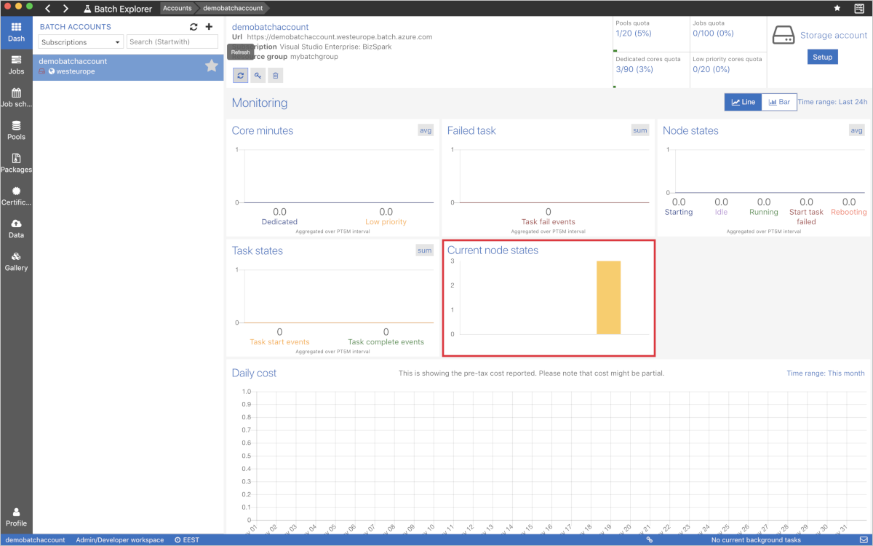Click Dedicated cores quota 3/90 (3%)
The width and height of the screenshot is (873, 546).
coord(634,69)
